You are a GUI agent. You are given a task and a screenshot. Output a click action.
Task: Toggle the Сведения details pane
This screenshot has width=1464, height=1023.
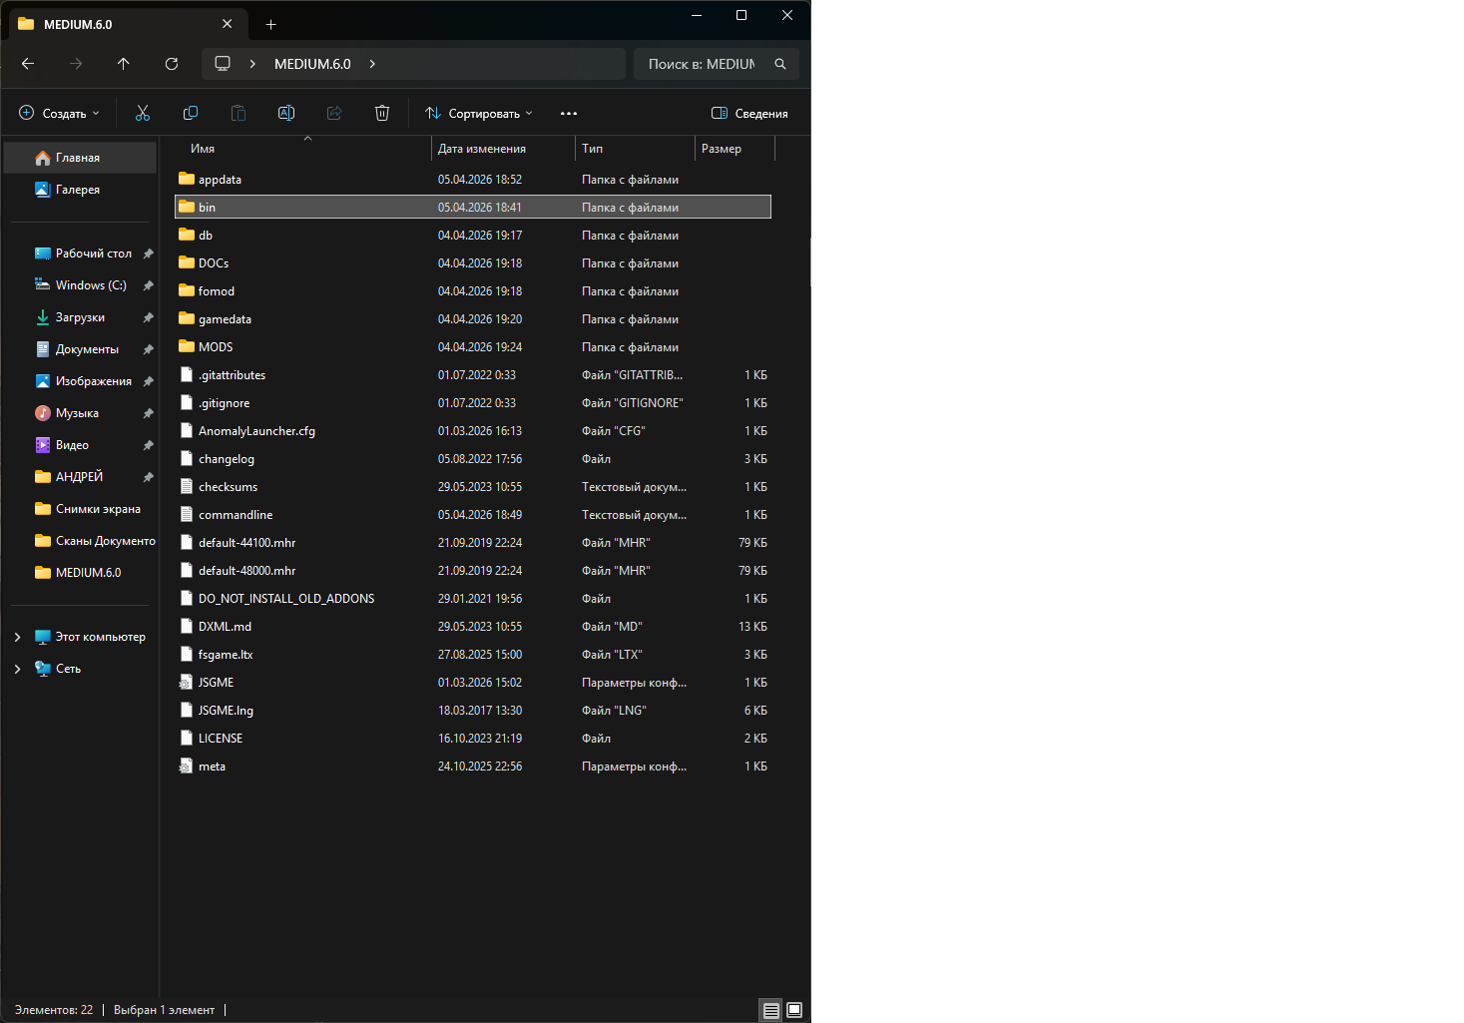pos(749,114)
